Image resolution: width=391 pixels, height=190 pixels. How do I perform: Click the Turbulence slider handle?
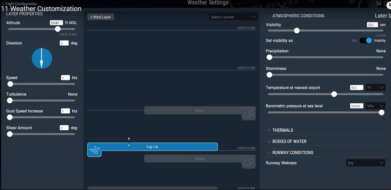tap(10, 100)
